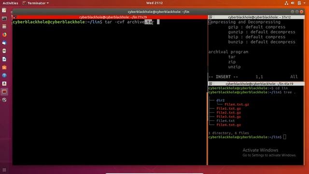Select the active Terminator dock icon
The width and height of the screenshot is (309, 174).
pyautogui.click(x=4, y=91)
